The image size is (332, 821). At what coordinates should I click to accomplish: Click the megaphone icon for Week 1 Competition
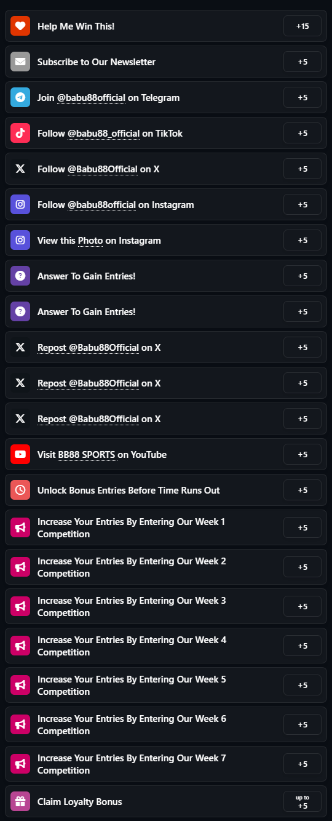point(20,527)
